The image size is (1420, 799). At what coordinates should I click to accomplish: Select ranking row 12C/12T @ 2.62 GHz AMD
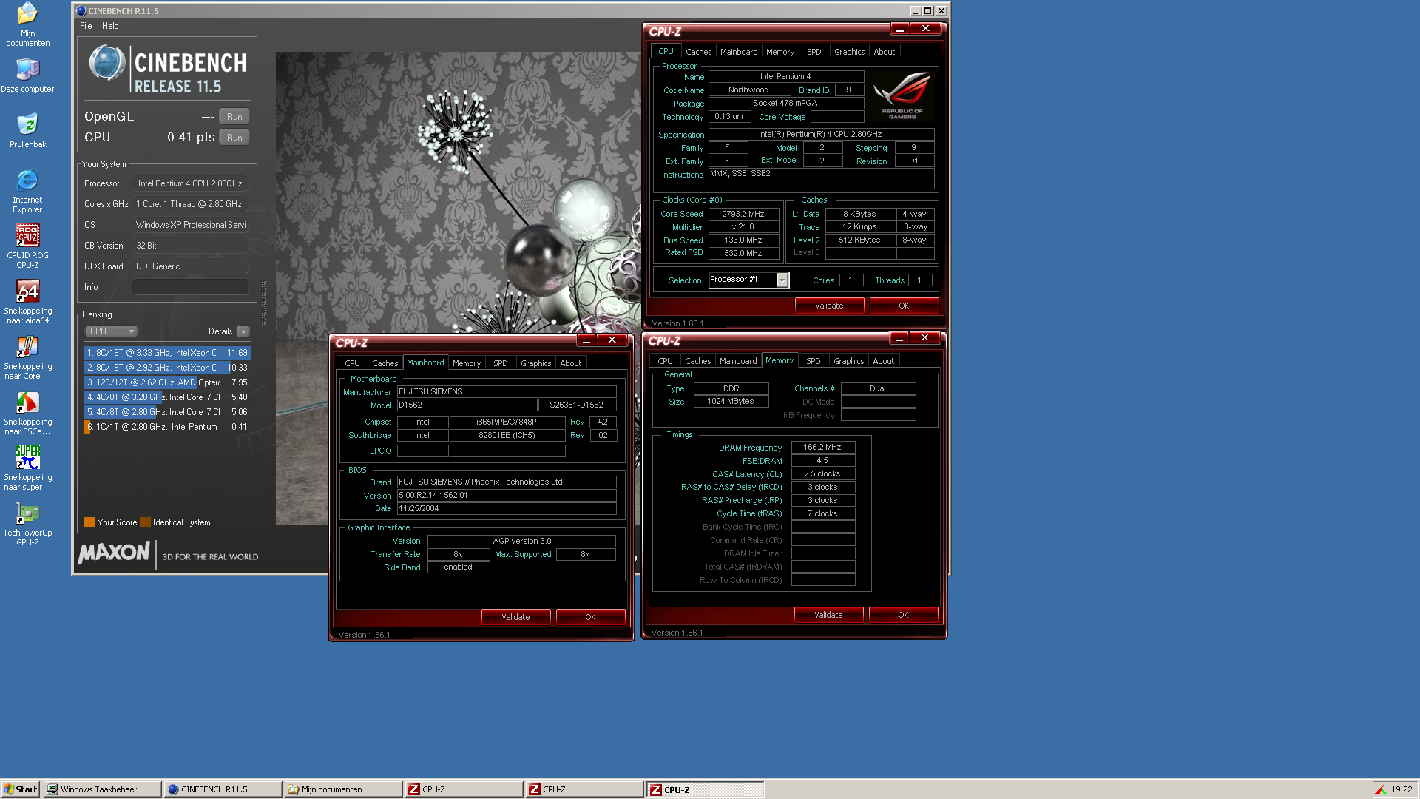(x=167, y=382)
